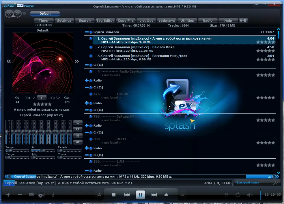The image size is (284, 204).
Task: Click the List Opt button
Action: (146, 21)
